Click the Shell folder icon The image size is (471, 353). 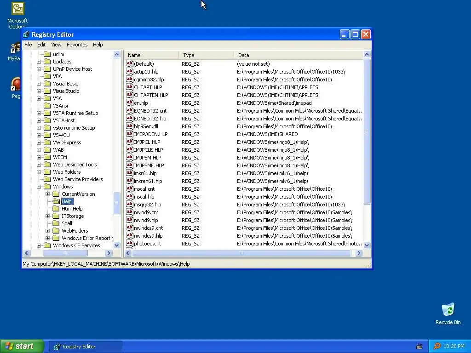point(56,223)
